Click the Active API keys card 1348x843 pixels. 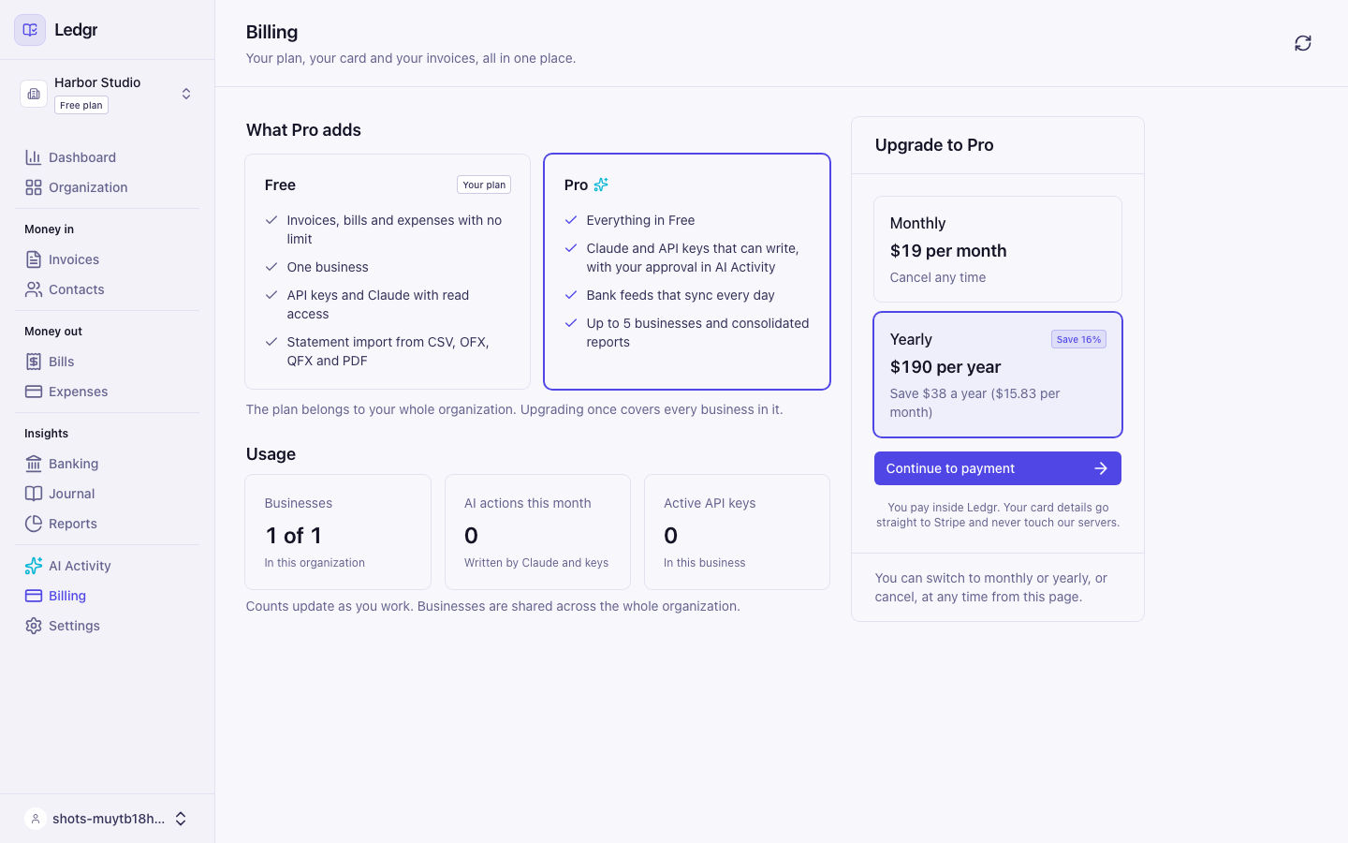coord(737,532)
